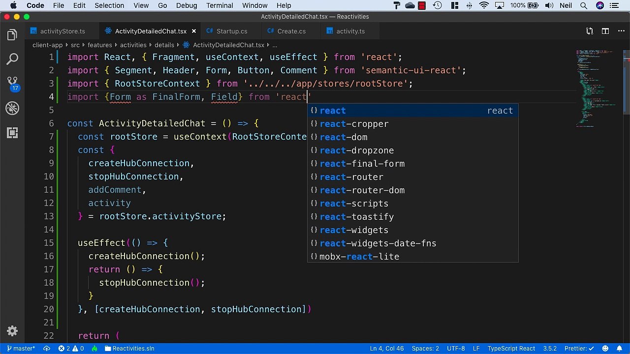Open the errors and warnings count
The height and width of the screenshot is (354, 630).
[71, 349]
